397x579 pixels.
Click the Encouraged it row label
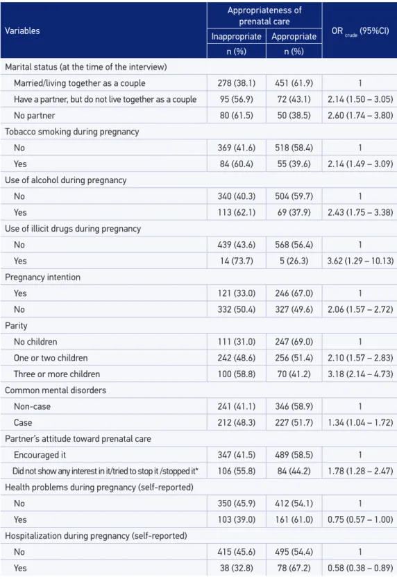click(40, 455)
